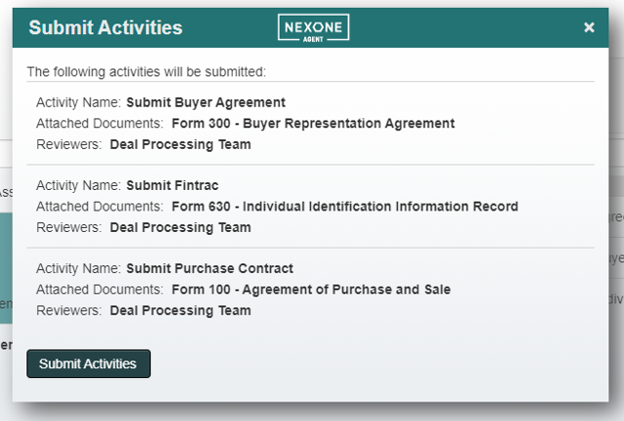Click Deal Processing Team under Purchase Contract
Screen dimensions: 624x421
point(180,311)
